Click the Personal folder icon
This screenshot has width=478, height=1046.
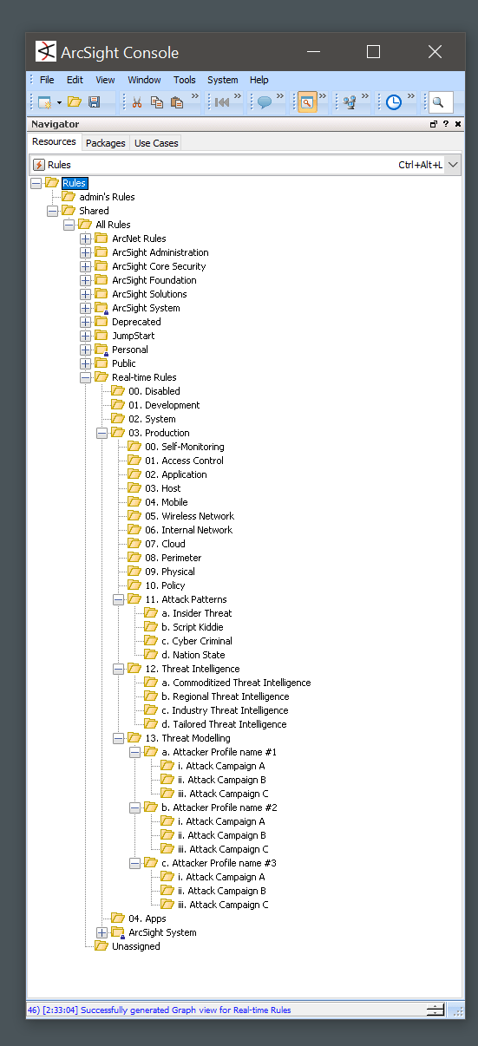click(x=101, y=350)
